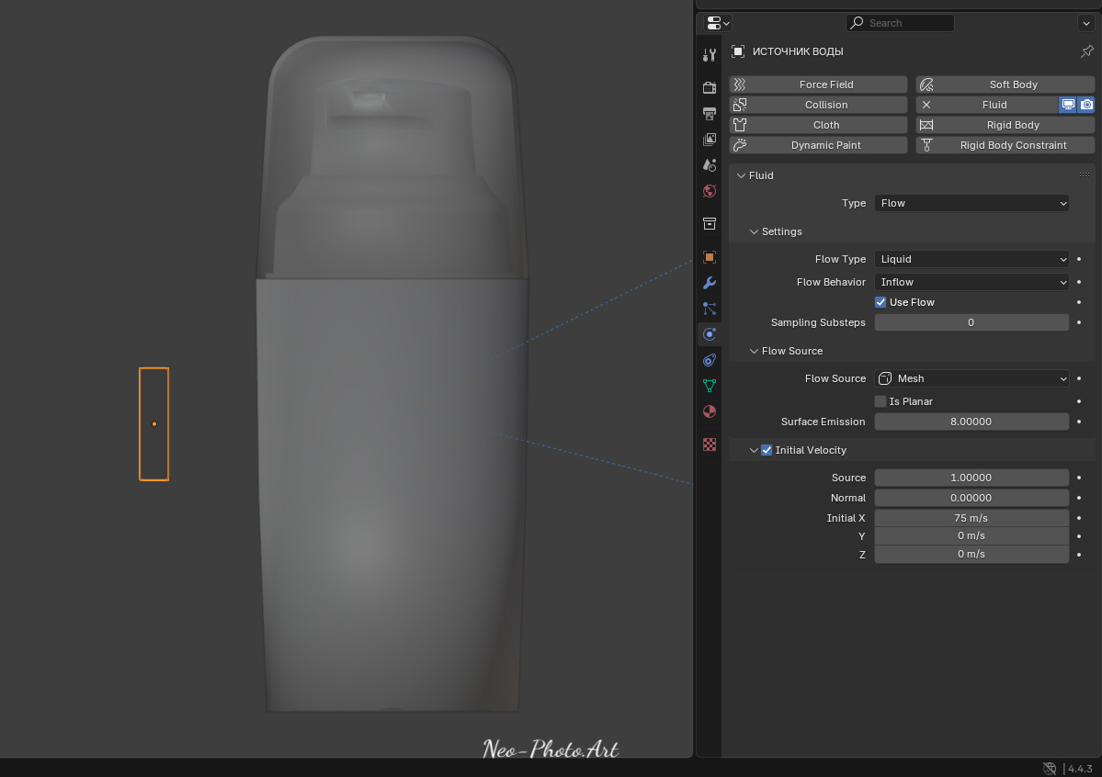Image resolution: width=1102 pixels, height=777 pixels.
Task: Click the Initial X 75 m/s field
Action: coord(971,518)
